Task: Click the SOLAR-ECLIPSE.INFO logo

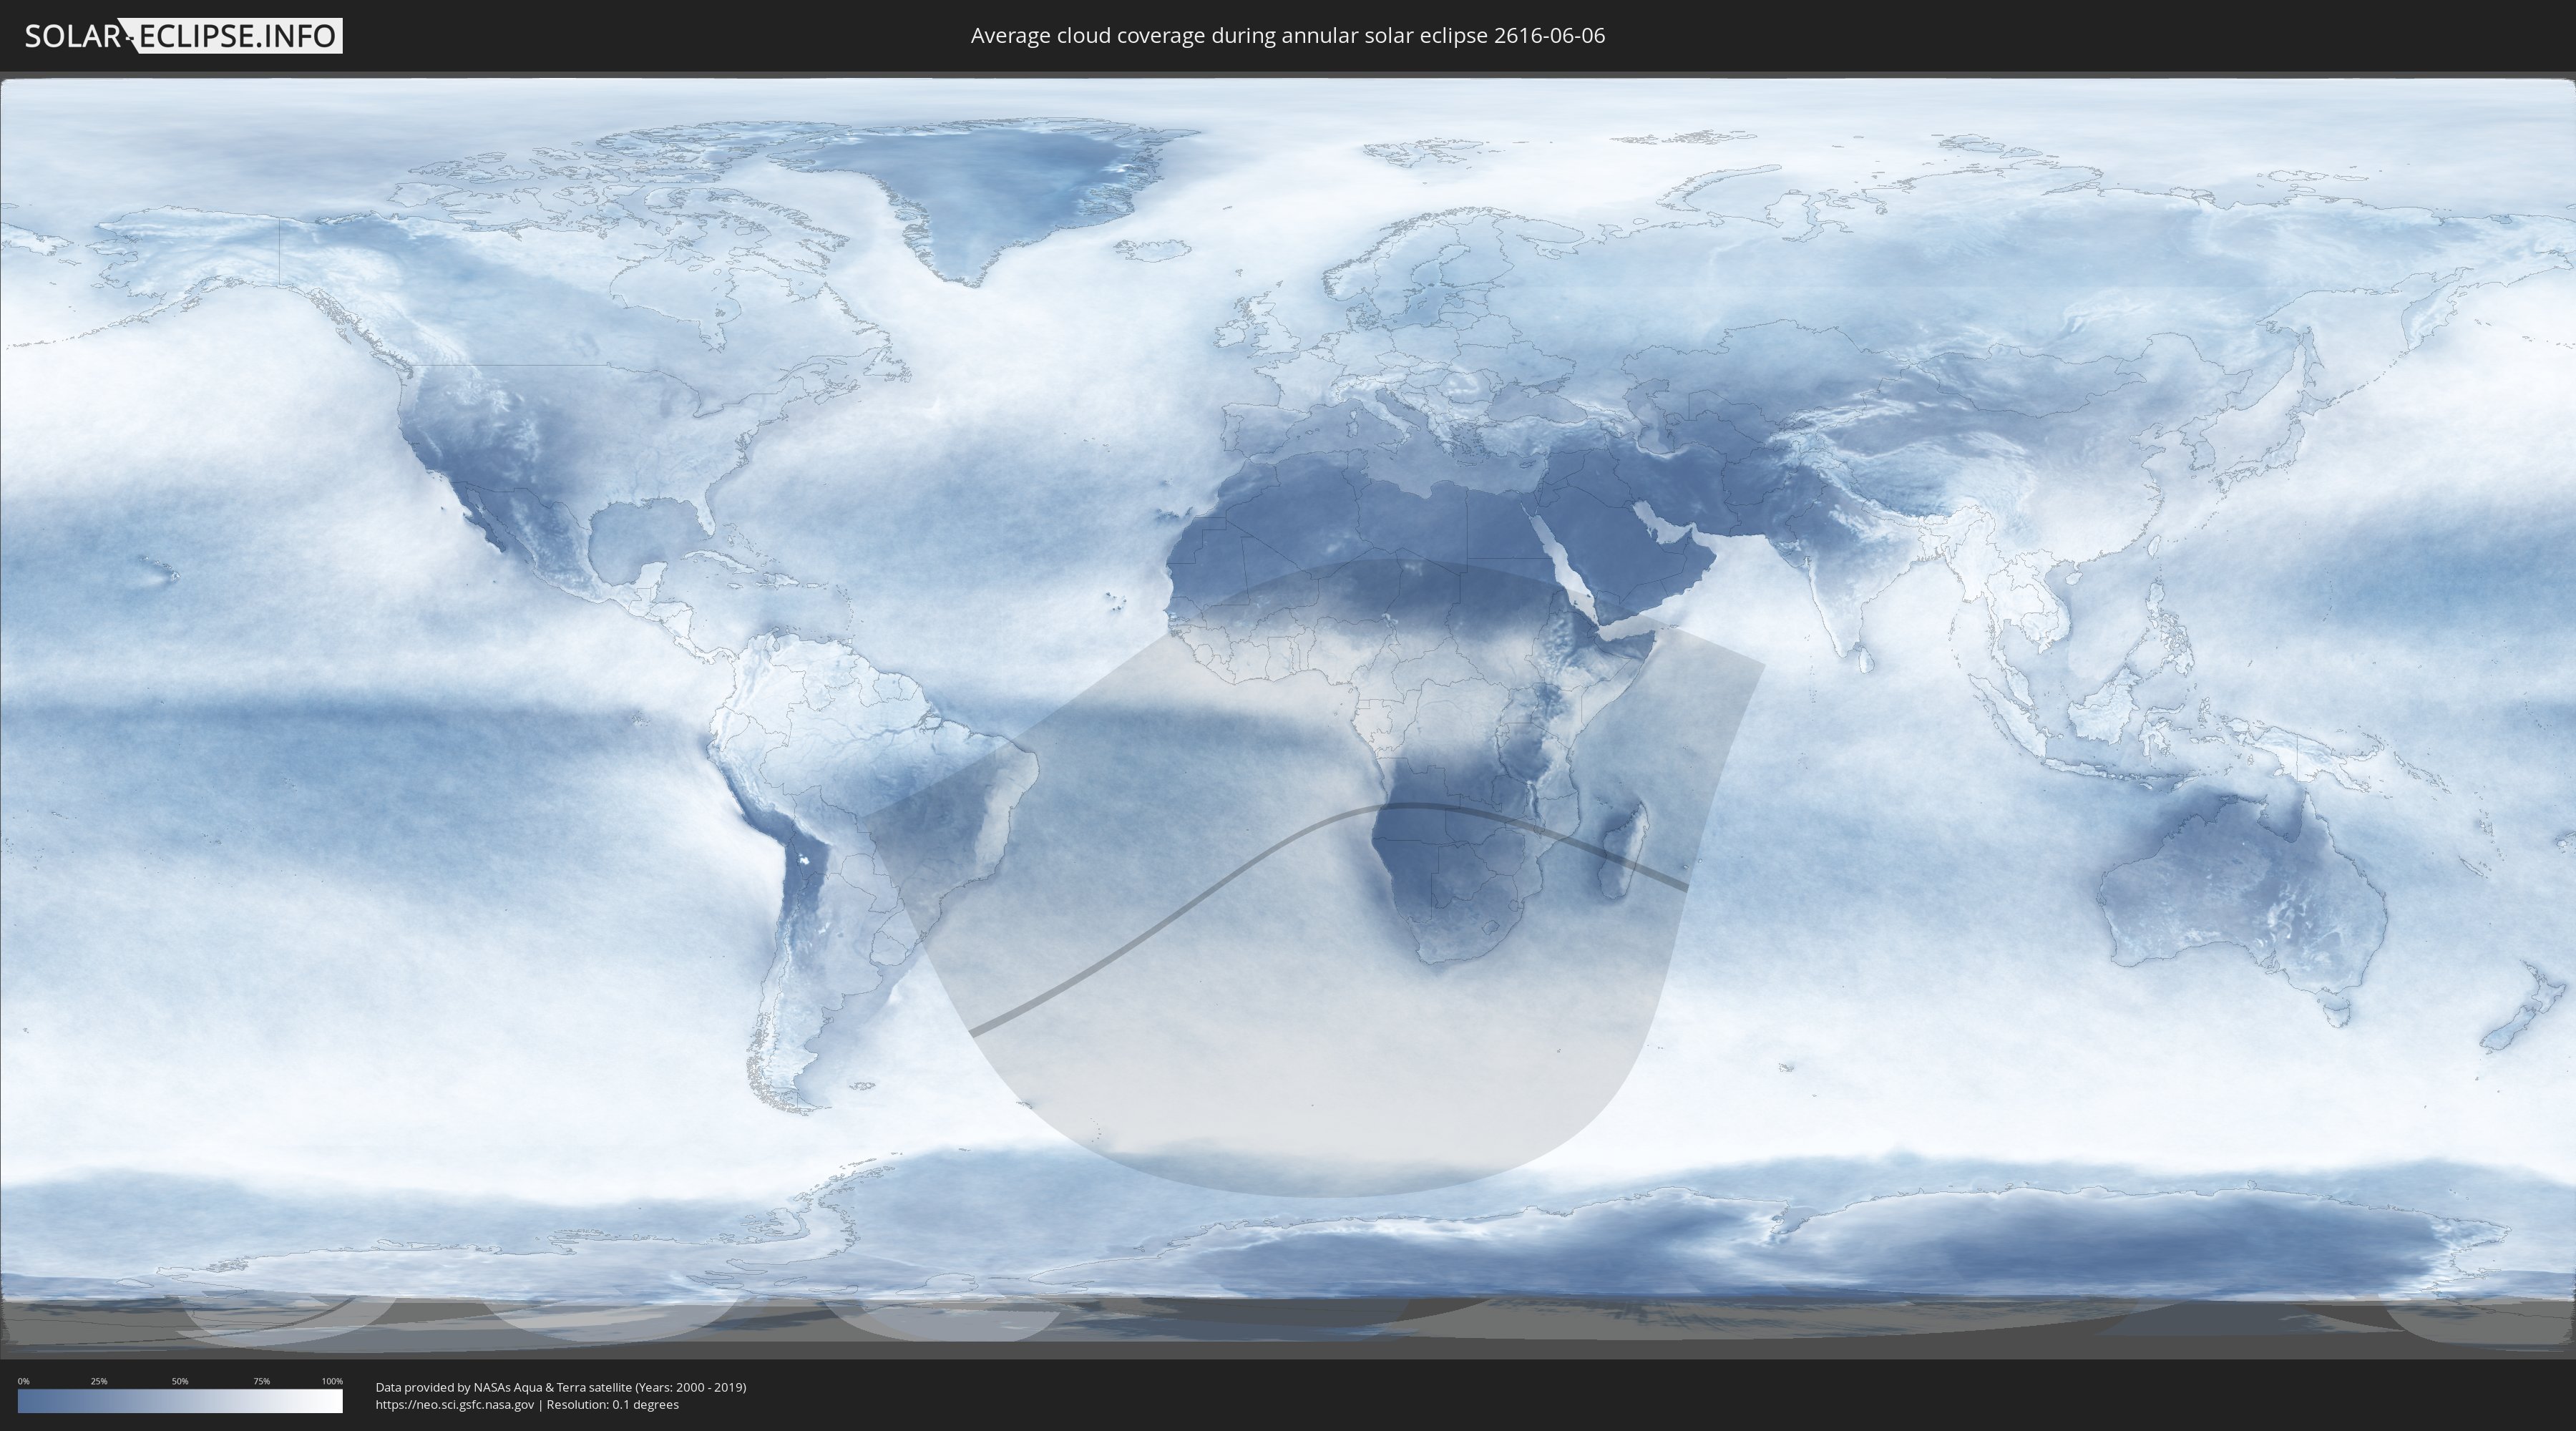Action: (x=183, y=36)
